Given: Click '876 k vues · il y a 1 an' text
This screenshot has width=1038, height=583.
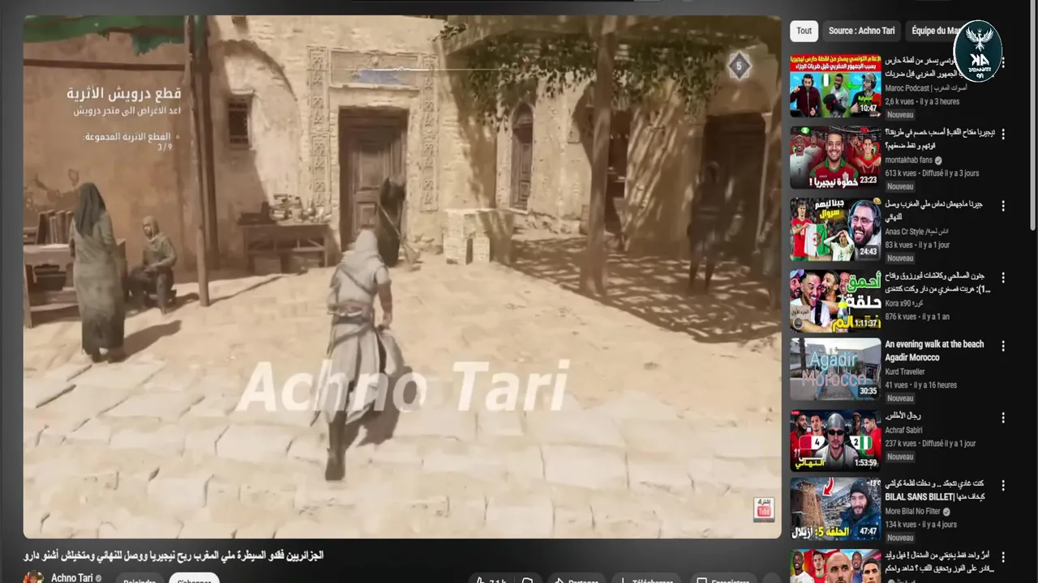Looking at the screenshot, I should 917,316.
